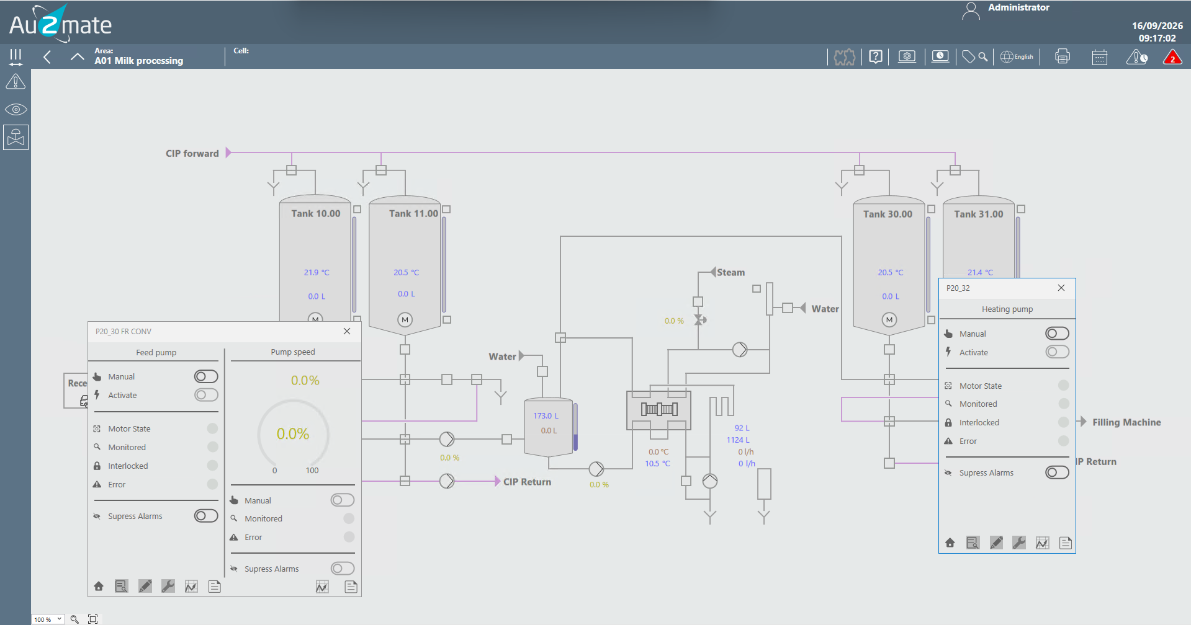
Task: Open the red active alarms triangle
Action: [x=1172, y=57]
